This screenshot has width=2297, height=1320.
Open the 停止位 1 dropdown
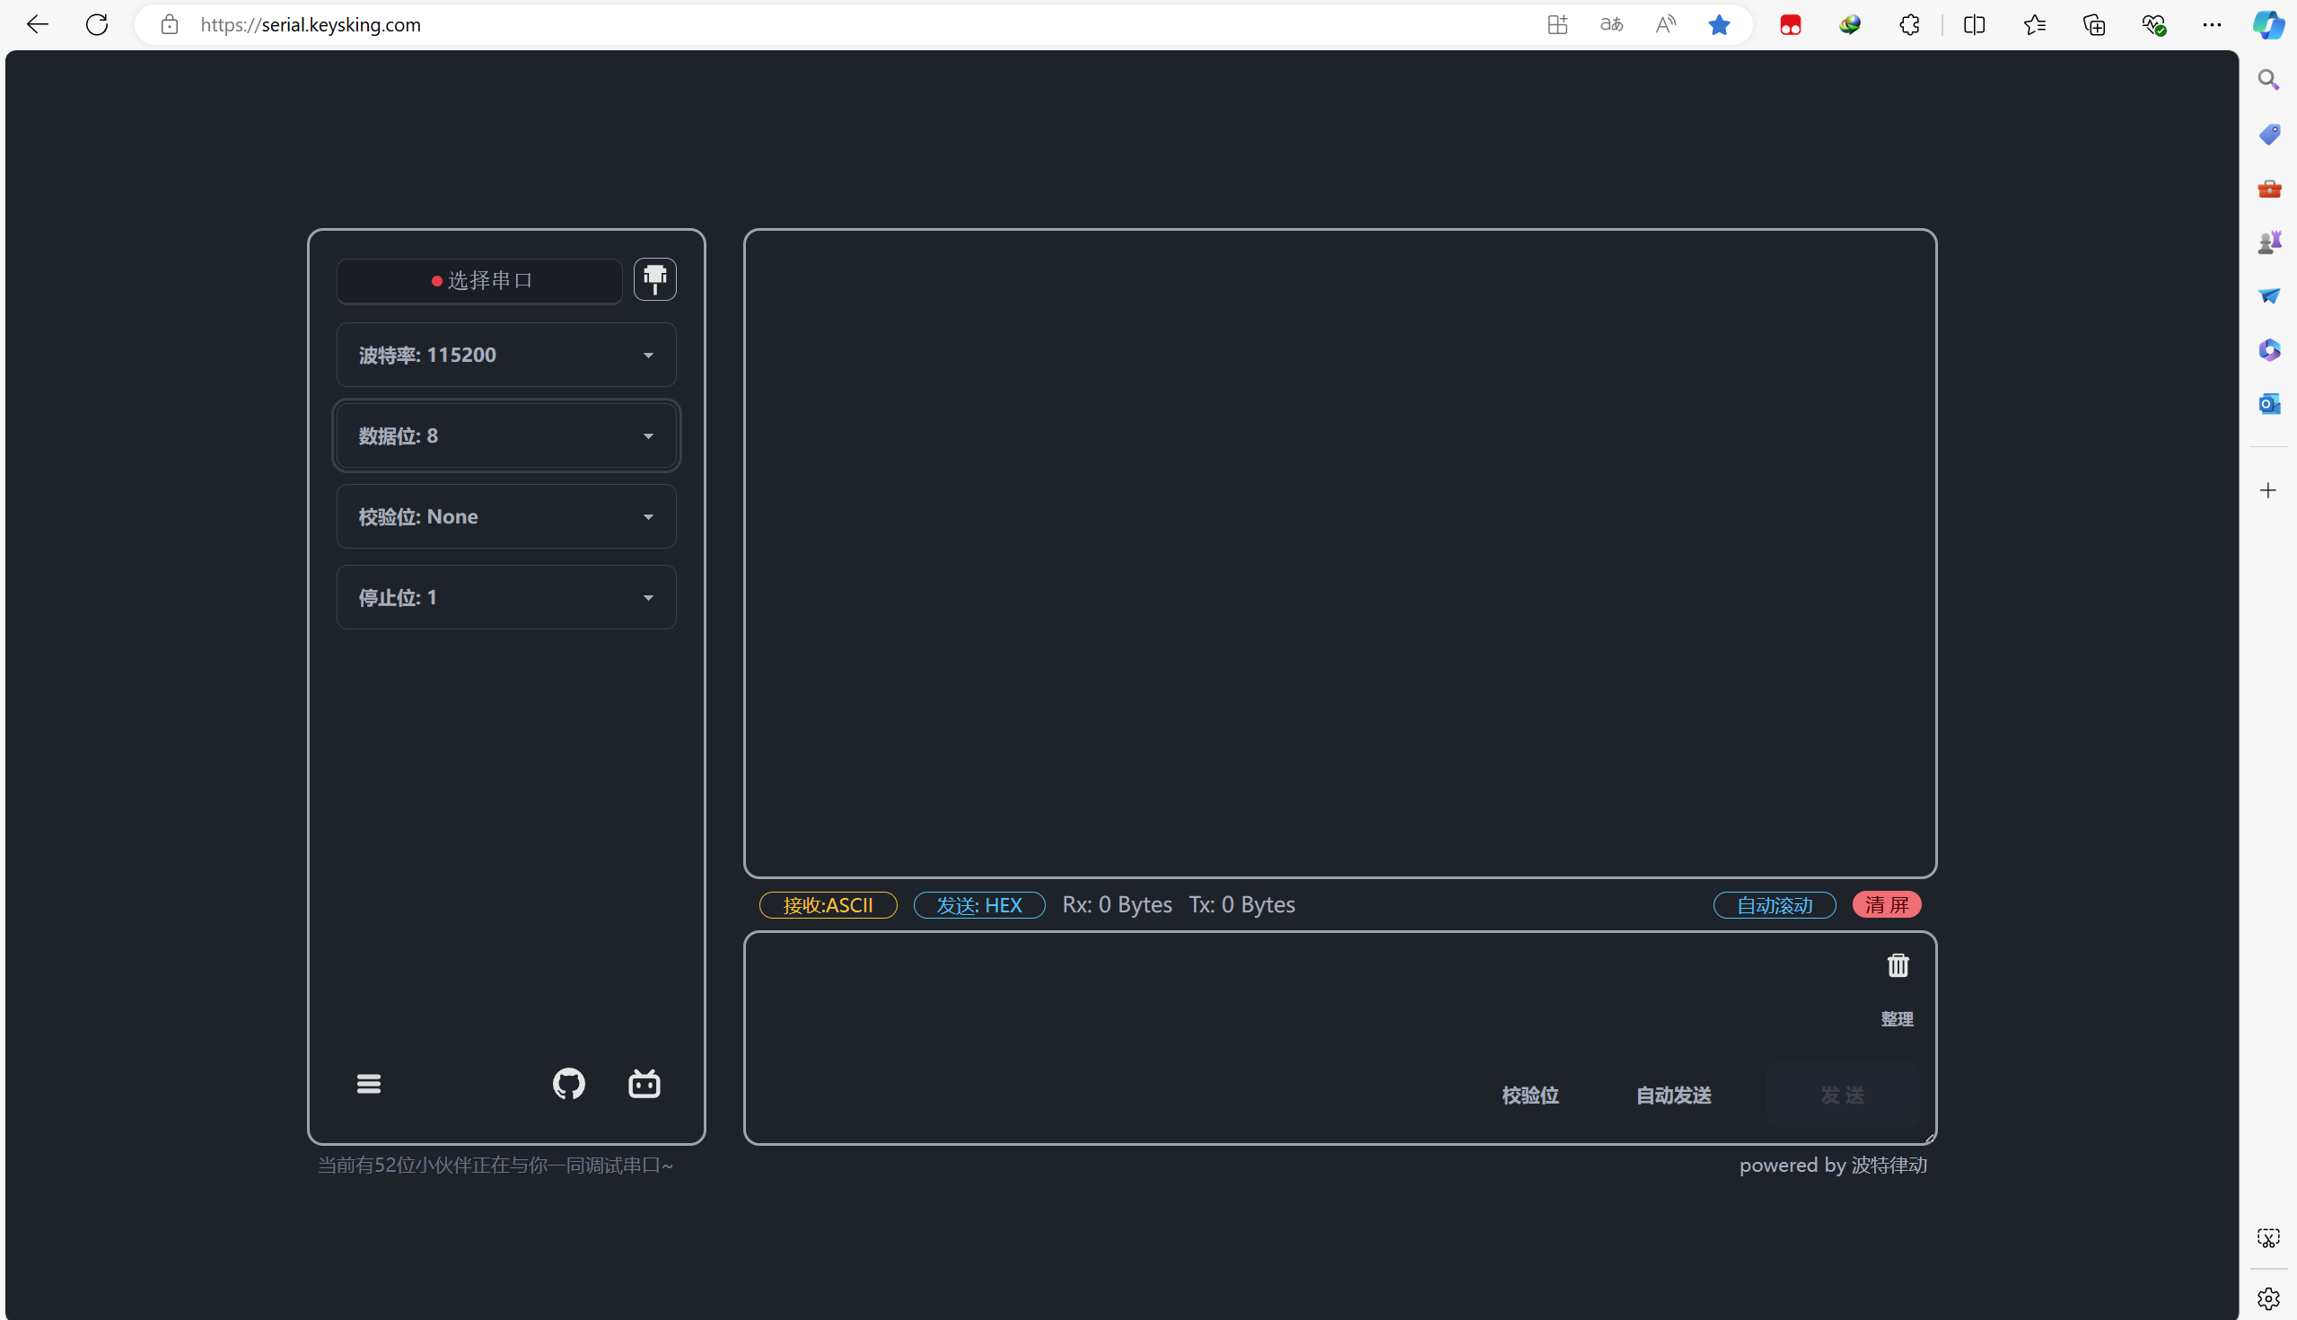click(x=505, y=597)
